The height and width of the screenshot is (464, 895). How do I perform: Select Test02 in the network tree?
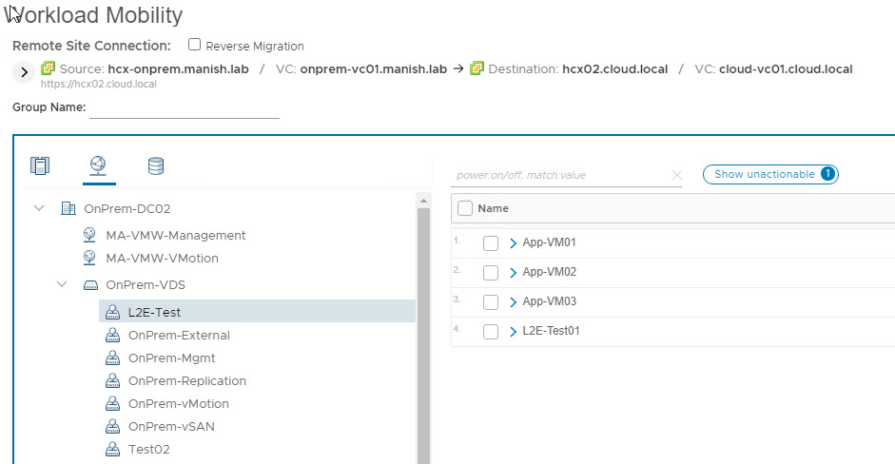[x=148, y=450]
